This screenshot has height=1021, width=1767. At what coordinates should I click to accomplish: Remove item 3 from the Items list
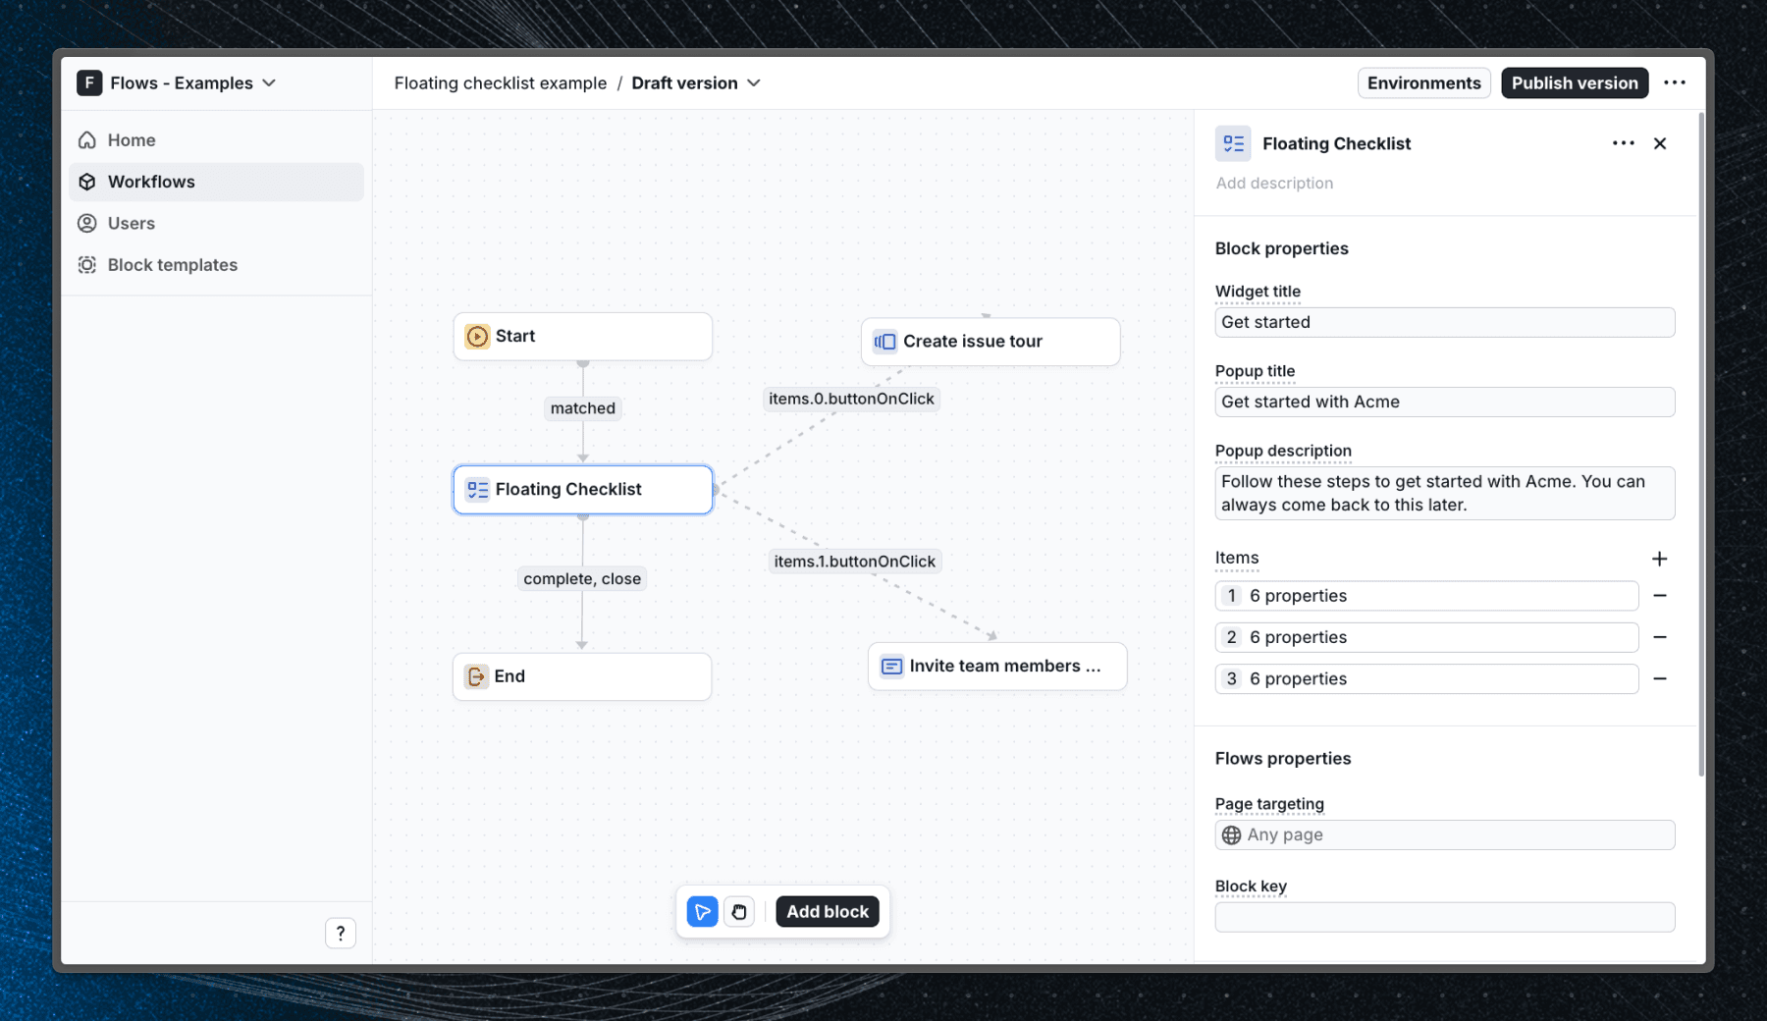(1660, 678)
